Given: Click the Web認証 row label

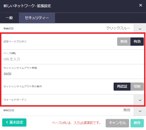Looking at the screenshot, I should [8, 29].
